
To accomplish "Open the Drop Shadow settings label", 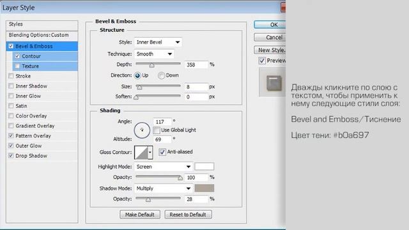I will (31, 156).
